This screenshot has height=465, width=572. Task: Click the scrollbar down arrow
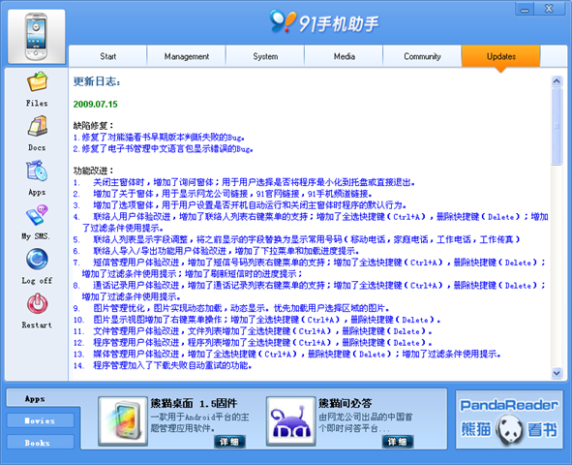[x=557, y=373]
